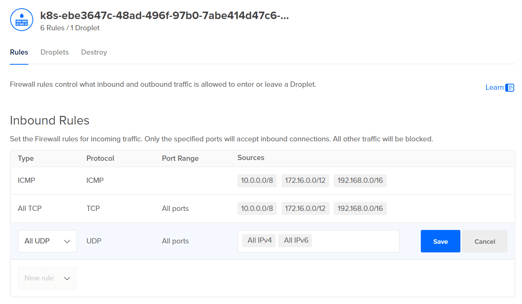Click the firewall name heading
The height and width of the screenshot is (304, 522).
[165, 16]
